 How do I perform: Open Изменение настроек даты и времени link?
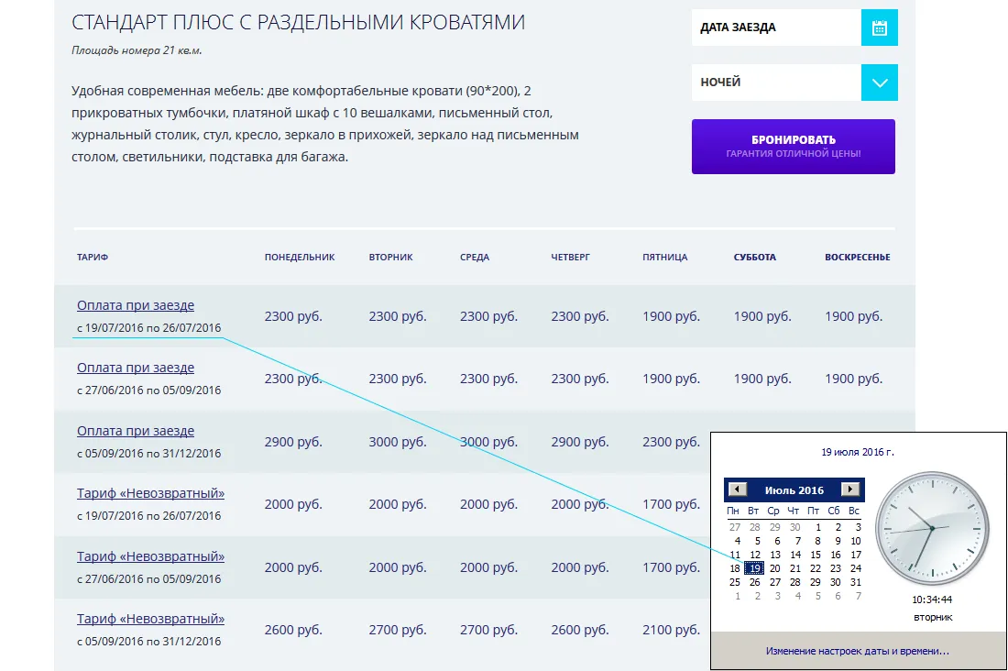[857, 651]
